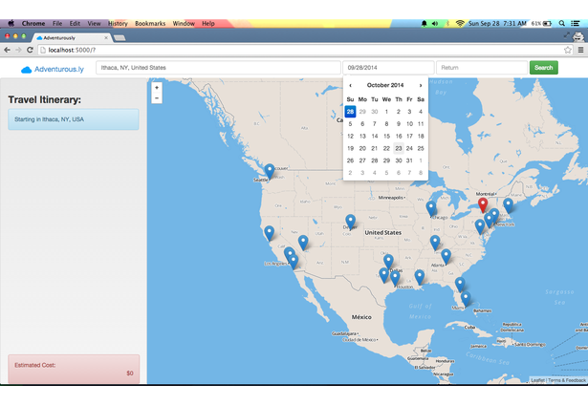588x405 pixels.
Task: Pick October 19 in the calendar
Action: [x=350, y=148]
